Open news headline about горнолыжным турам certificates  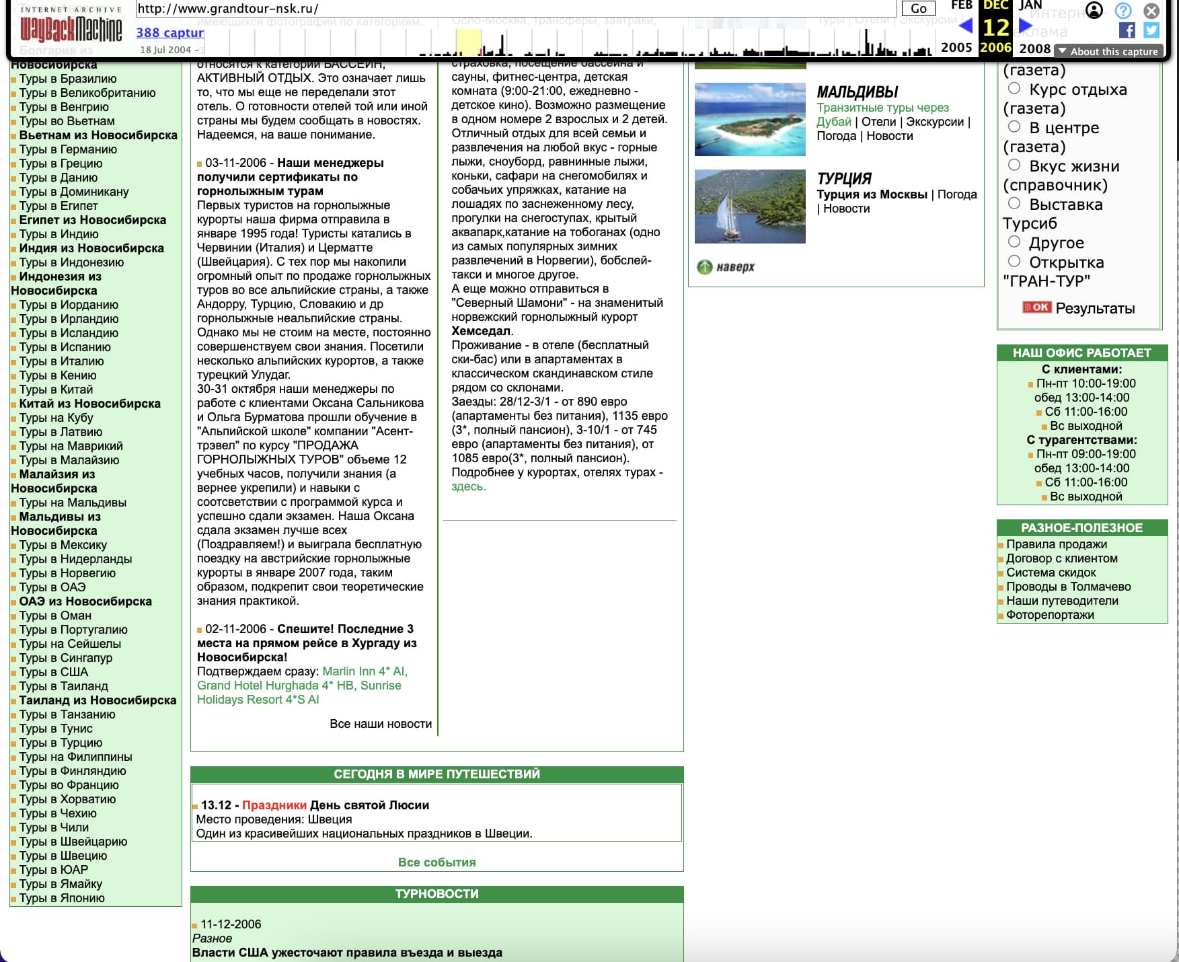pyautogui.click(x=291, y=177)
